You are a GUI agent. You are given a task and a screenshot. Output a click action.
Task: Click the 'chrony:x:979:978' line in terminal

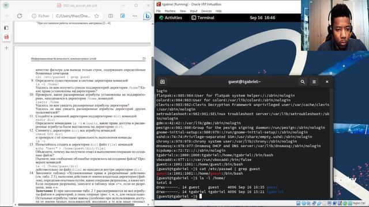227,141
